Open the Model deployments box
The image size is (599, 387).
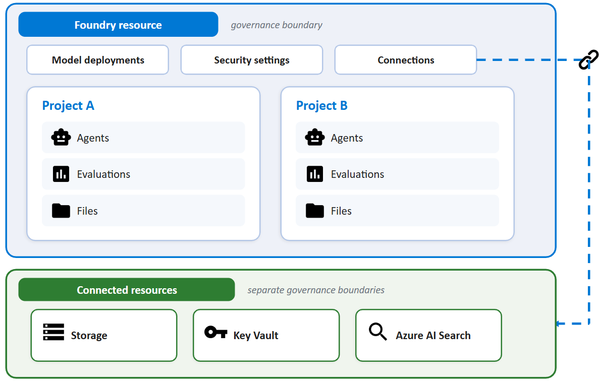(x=98, y=60)
